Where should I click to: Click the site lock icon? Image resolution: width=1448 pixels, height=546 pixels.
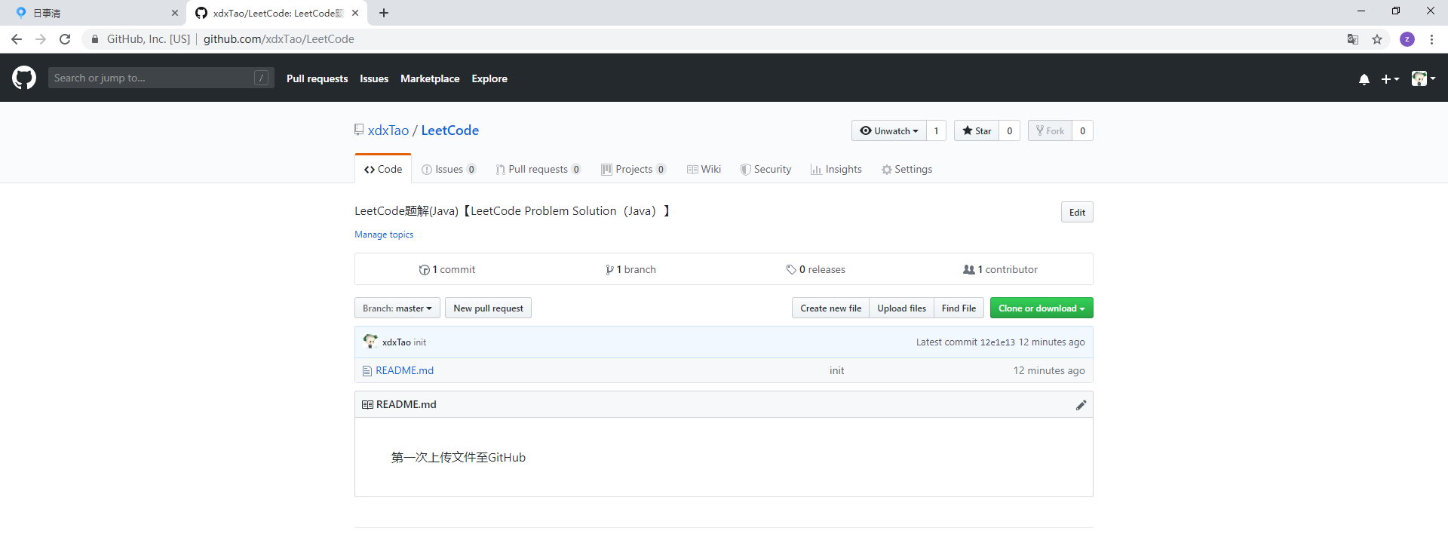95,39
